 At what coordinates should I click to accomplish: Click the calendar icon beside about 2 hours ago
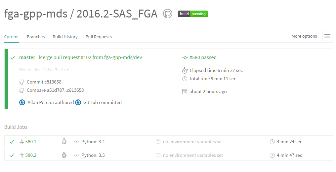click(185, 91)
